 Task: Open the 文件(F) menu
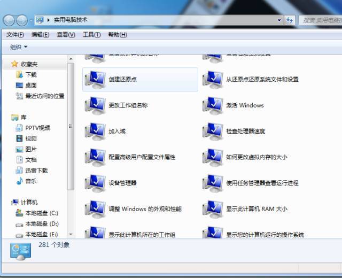[x=15, y=35]
